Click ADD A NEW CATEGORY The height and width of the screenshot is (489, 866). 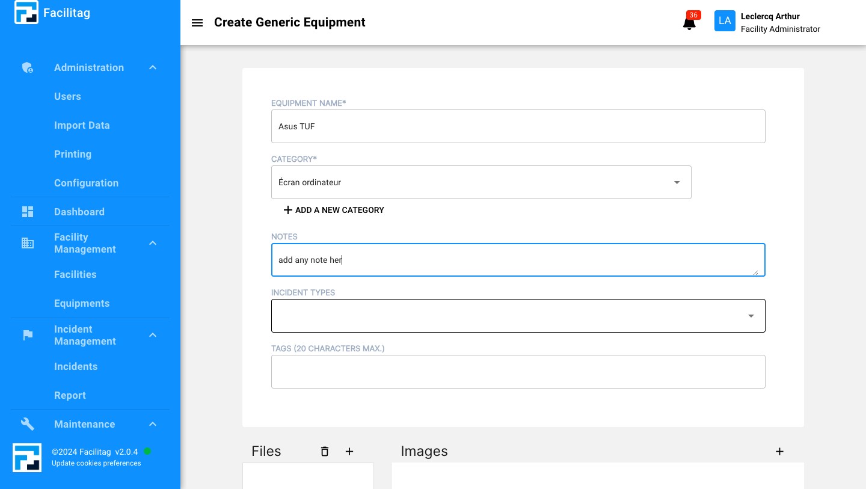[333, 210]
